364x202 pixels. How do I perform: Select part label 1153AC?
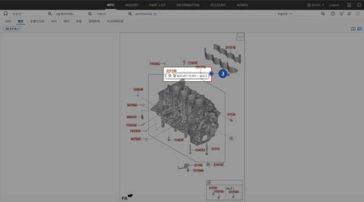pos(155,64)
